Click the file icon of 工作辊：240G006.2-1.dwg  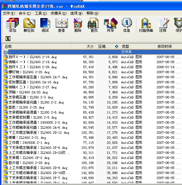click(6, 143)
